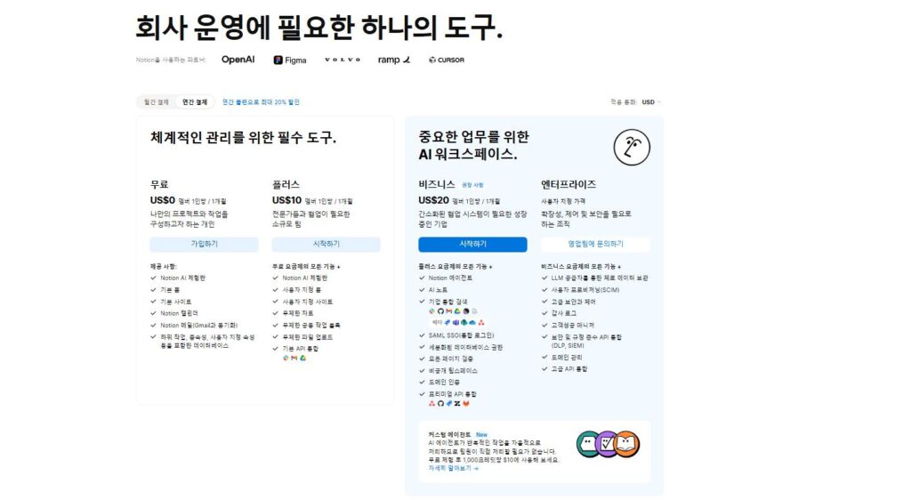The image size is (911, 500).
Task: Click the OpenAI partner logo
Action: pyautogui.click(x=238, y=60)
